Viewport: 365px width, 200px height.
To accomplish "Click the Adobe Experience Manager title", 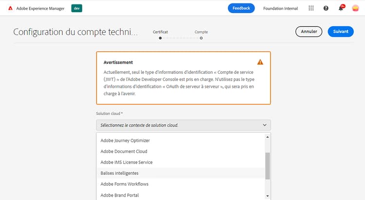I will point(40,8).
